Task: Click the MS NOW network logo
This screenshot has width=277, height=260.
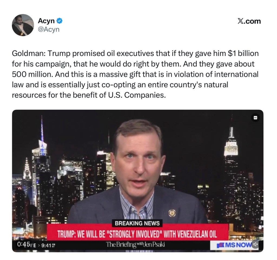Action: point(235,245)
